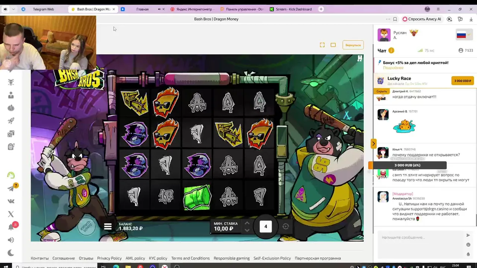The image size is (477, 268).
Task: Open the emoji picker in chat
Action: click(468, 245)
